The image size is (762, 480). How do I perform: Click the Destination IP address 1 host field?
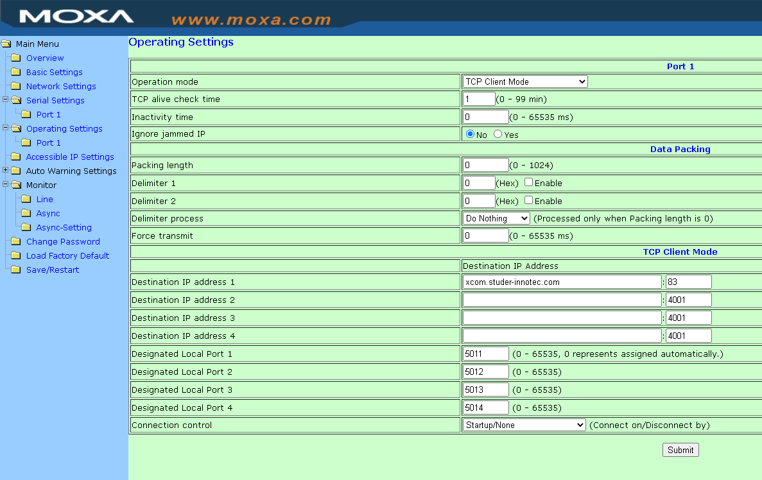[x=562, y=282]
